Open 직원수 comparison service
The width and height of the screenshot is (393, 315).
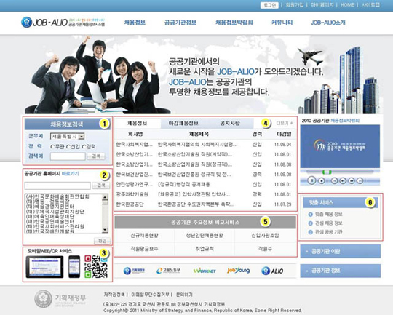pyautogui.click(x=265, y=249)
